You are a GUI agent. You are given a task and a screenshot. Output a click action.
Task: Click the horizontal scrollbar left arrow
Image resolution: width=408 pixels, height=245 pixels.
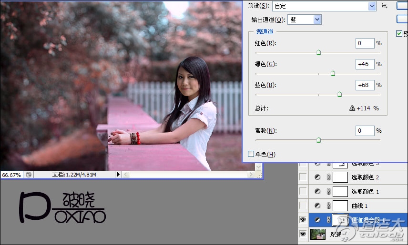tap(126, 174)
